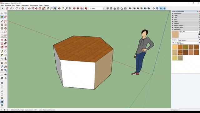
Task: Go back in the materials browser
Action: 173,43
